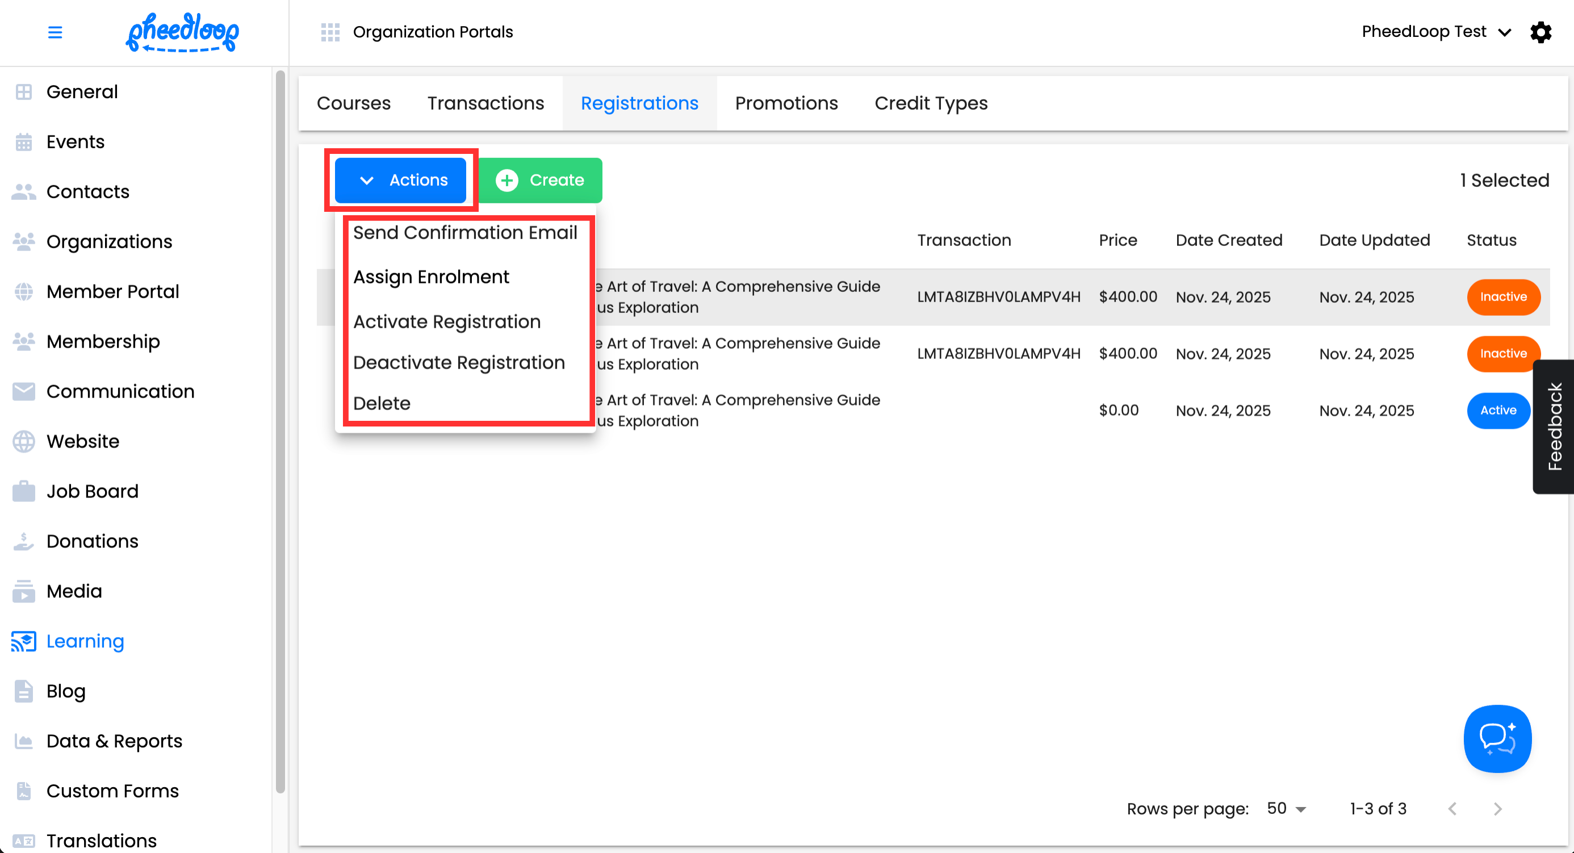
Task: Click the hamburger menu icon
Action: click(x=55, y=32)
